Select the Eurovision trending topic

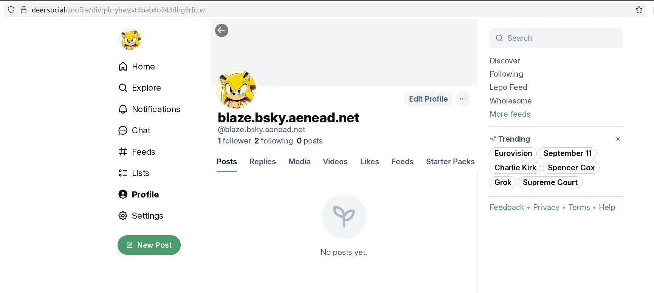[513, 153]
